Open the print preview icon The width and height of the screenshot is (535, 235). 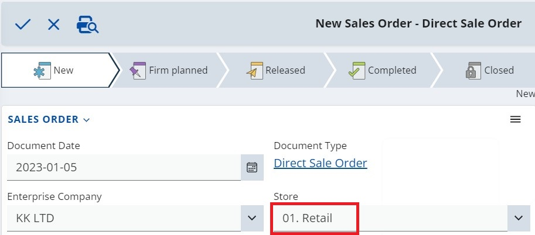point(88,24)
